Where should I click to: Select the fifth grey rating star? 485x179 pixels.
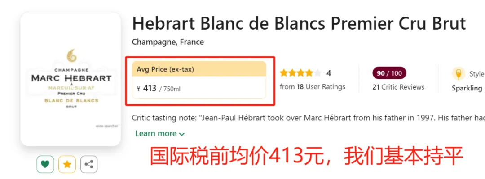coord(317,73)
